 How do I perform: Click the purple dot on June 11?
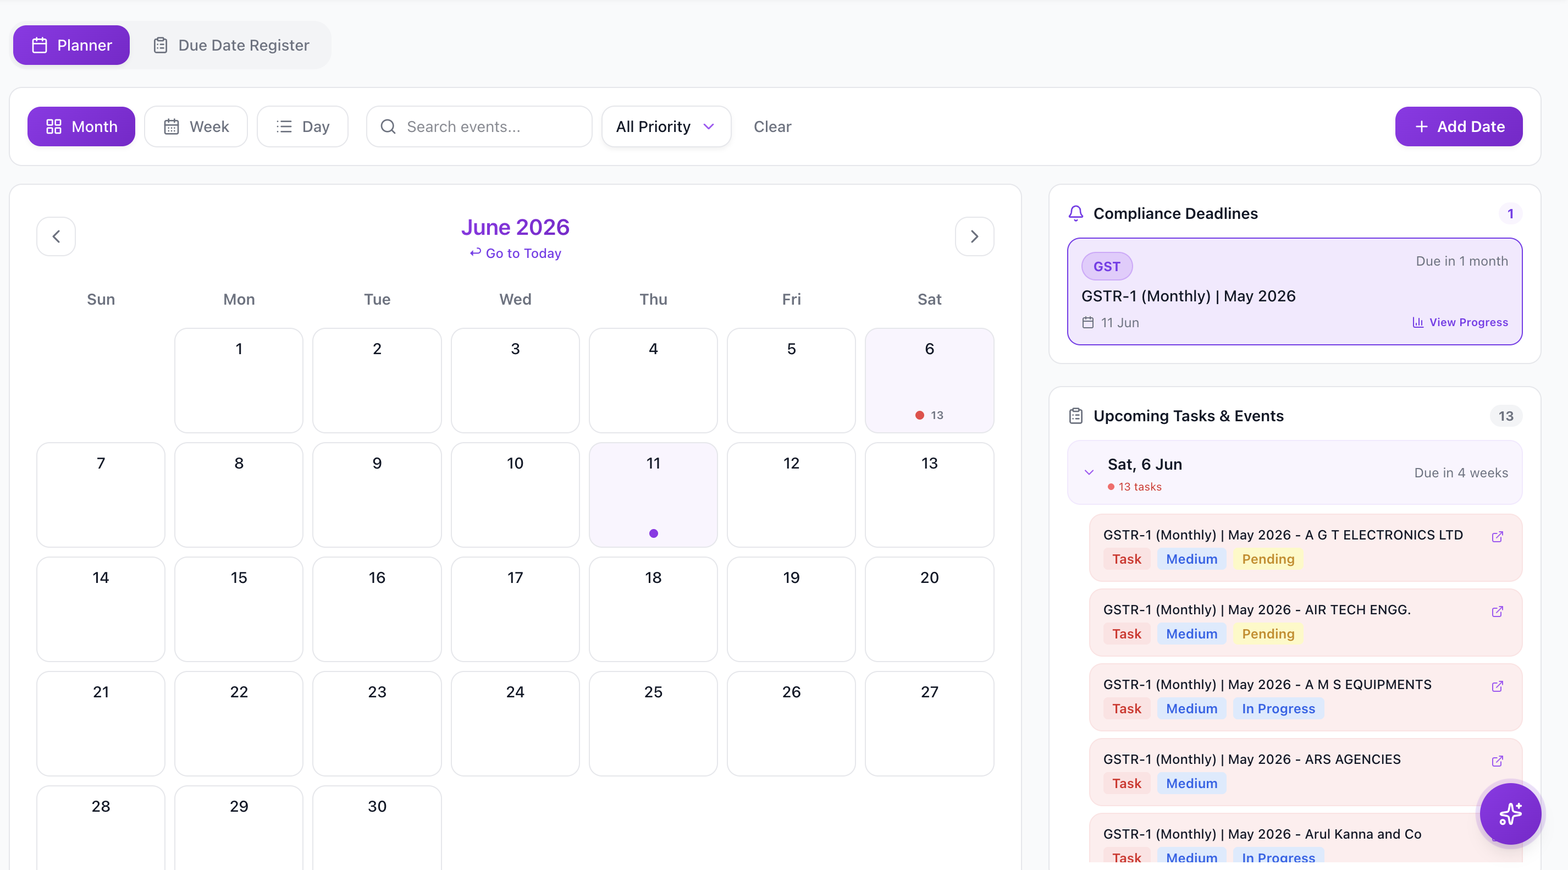pyautogui.click(x=653, y=533)
